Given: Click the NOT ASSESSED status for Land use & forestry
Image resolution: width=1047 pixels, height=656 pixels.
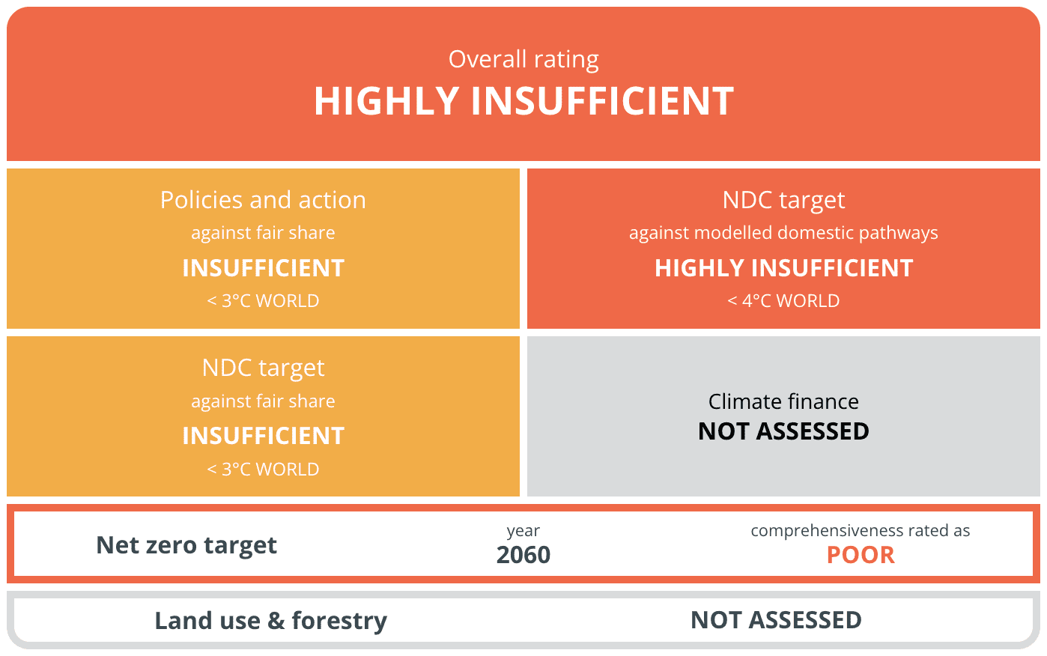Looking at the screenshot, I should (x=776, y=620).
